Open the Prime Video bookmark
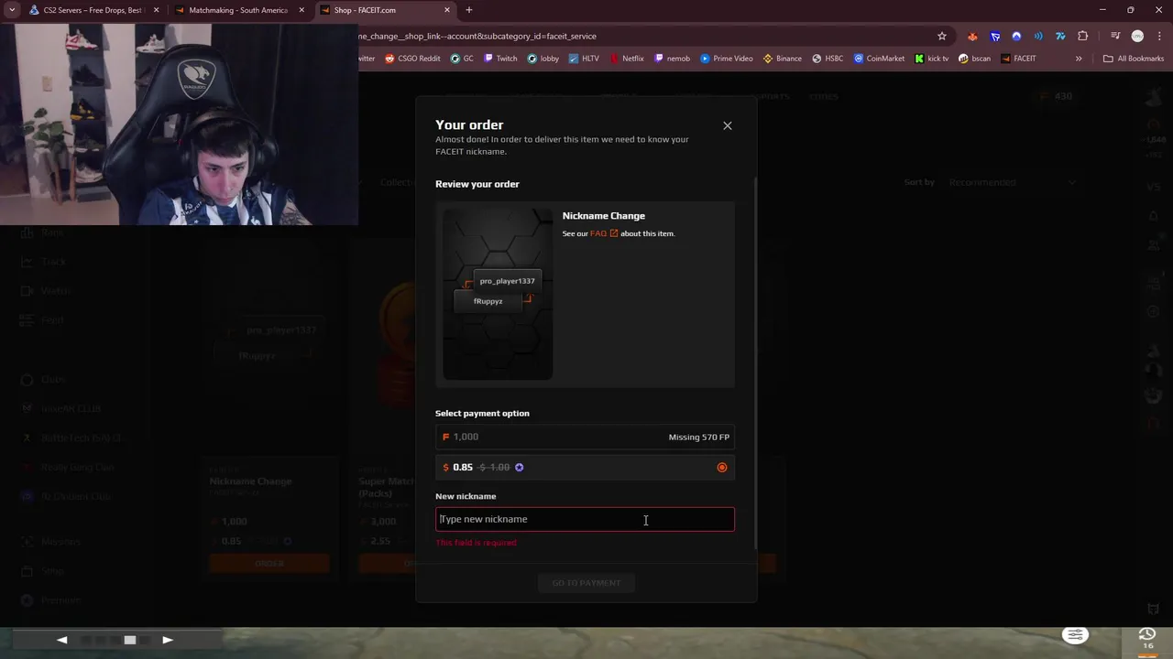This screenshot has height=659, width=1173. 726,59
